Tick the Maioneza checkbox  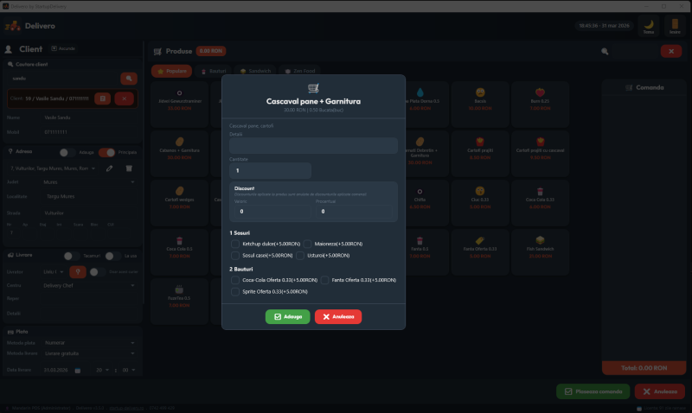[x=308, y=244]
